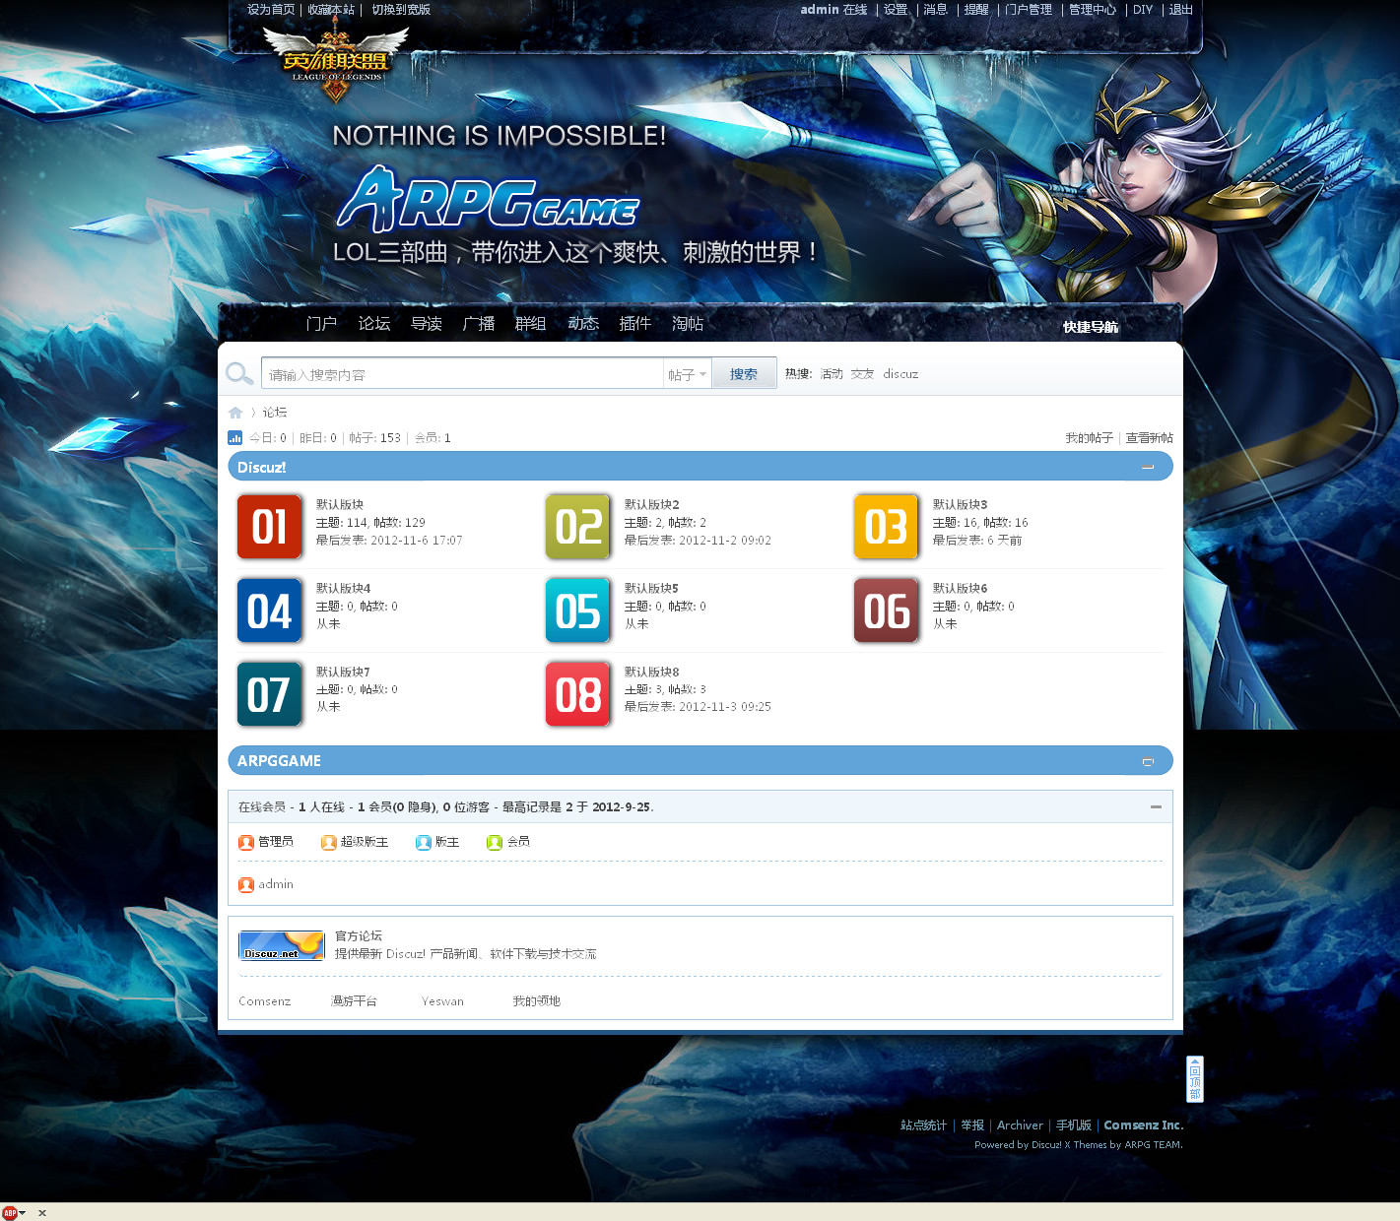The height and width of the screenshot is (1221, 1400).
Task: Click the 版主 group legend icon
Action: coord(424,843)
